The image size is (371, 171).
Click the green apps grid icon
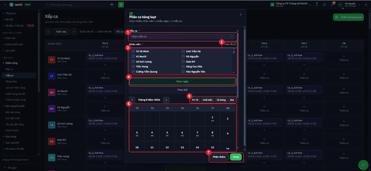(121, 5)
